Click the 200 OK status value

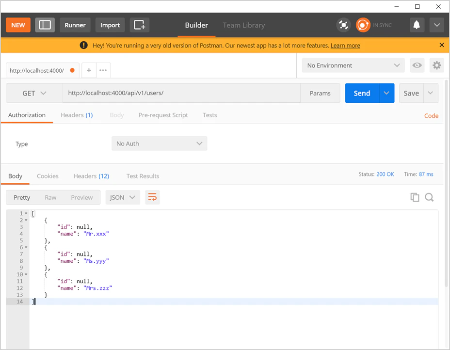(x=385, y=174)
